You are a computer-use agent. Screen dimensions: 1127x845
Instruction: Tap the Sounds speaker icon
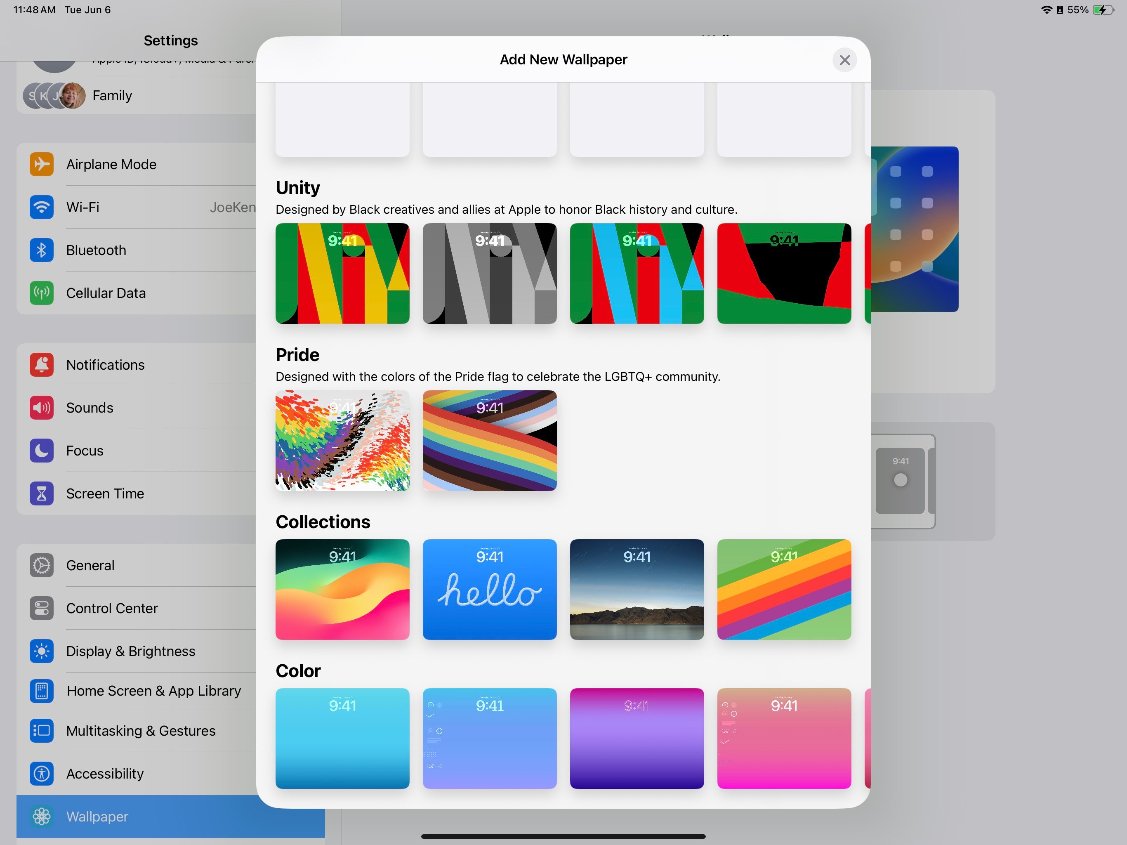[41, 407]
